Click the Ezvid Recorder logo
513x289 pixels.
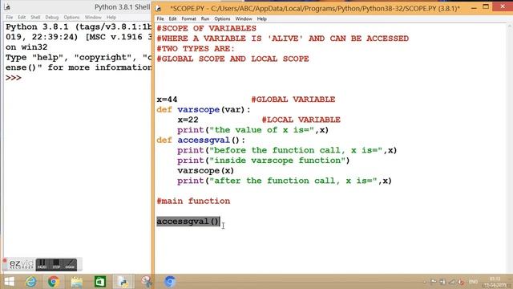point(21,264)
